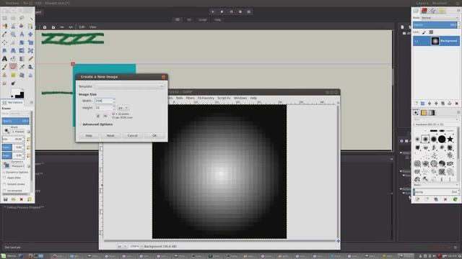Duplicate layer icon in Layers panel

[x=443, y=104]
